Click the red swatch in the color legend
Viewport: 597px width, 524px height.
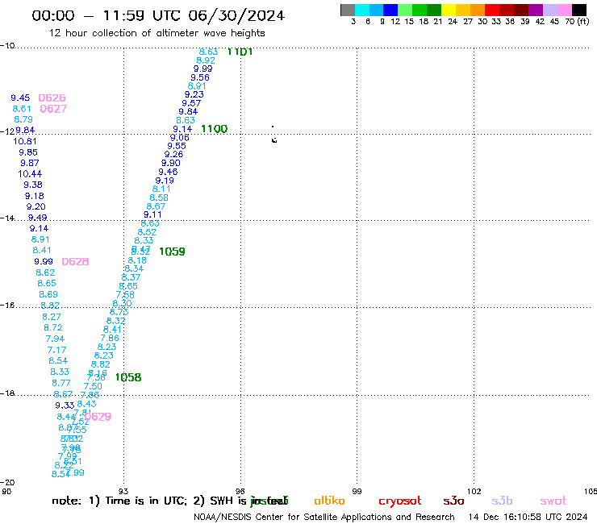tap(492, 10)
